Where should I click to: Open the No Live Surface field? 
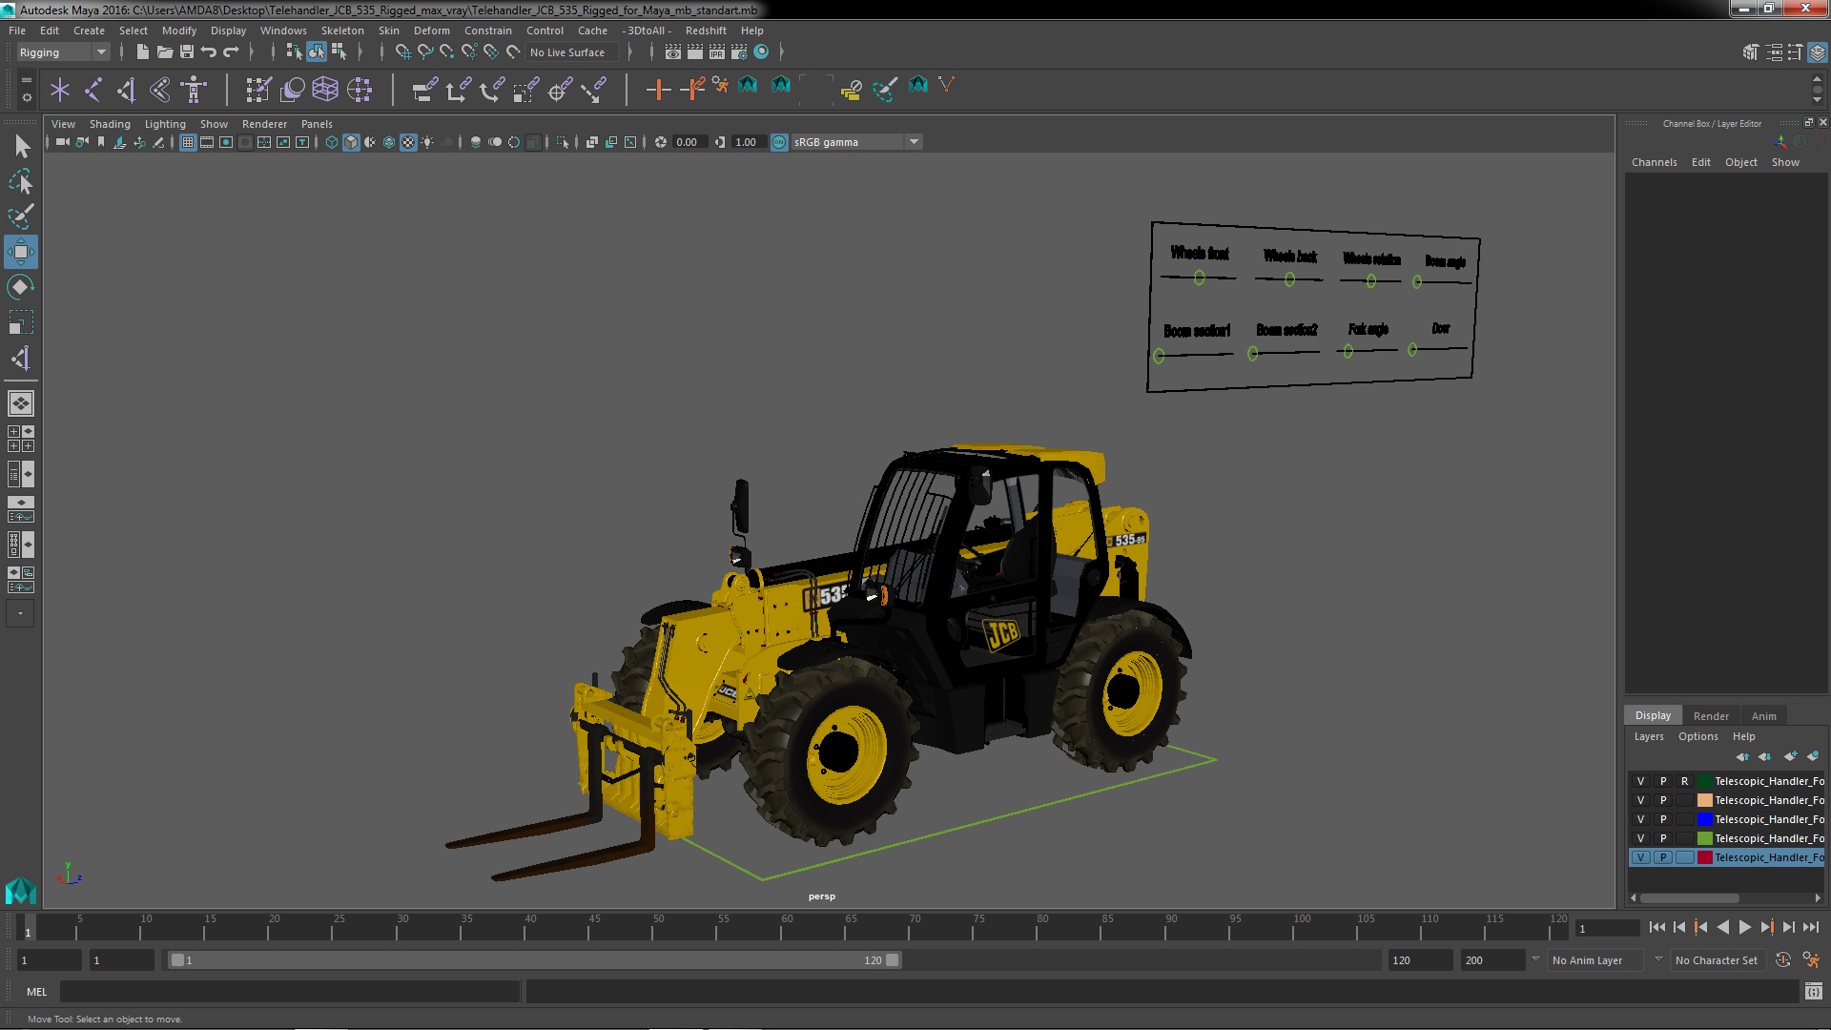coord(573,52)
